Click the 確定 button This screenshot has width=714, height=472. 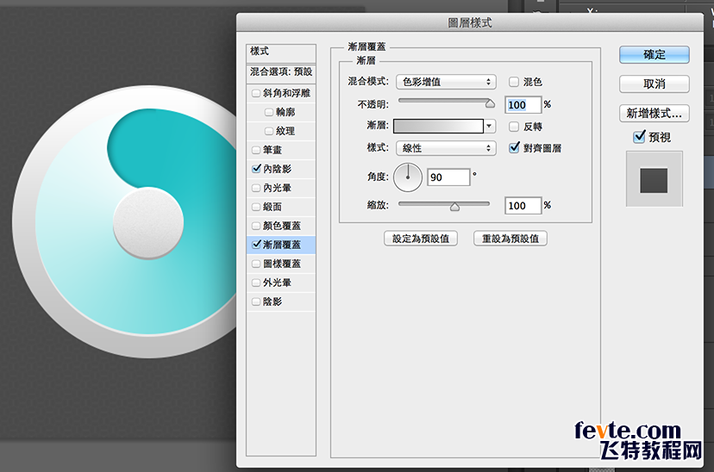(x=654, y=55)
